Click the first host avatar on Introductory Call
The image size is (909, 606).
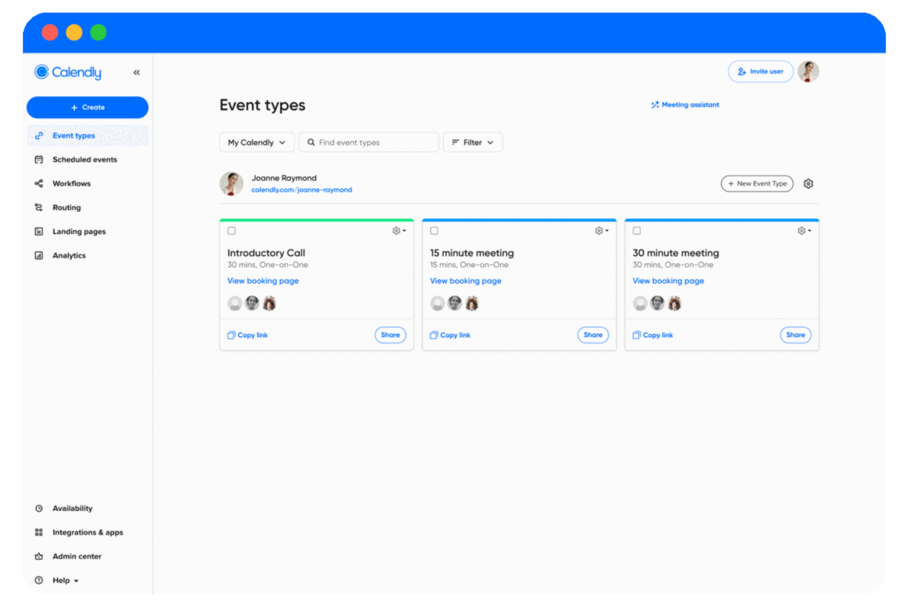(x=235, y=303)
